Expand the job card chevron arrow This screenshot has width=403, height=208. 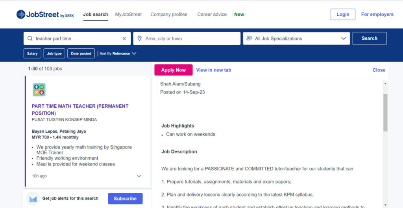(139, 176)
